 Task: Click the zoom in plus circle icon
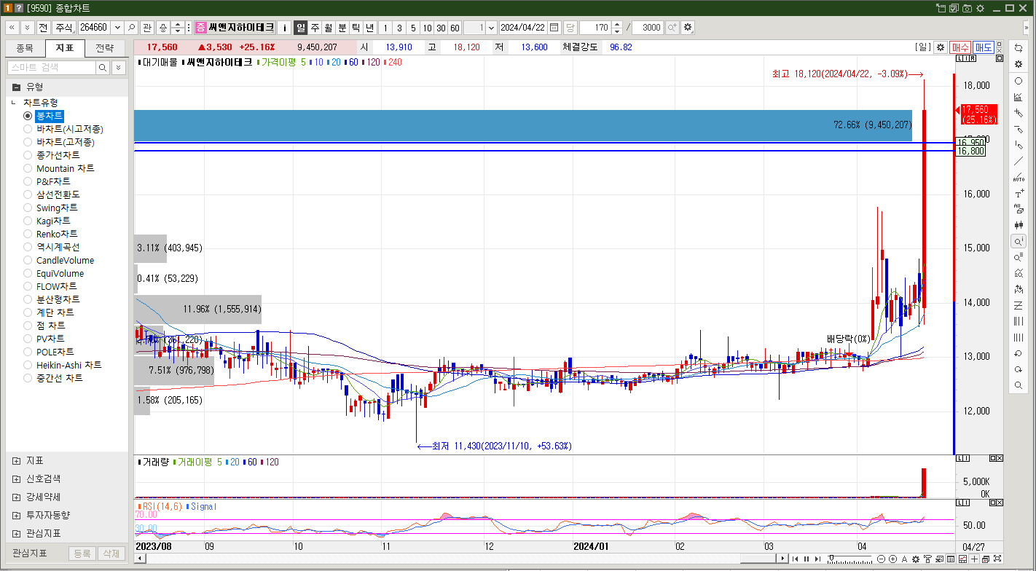(x=892, y=559)
